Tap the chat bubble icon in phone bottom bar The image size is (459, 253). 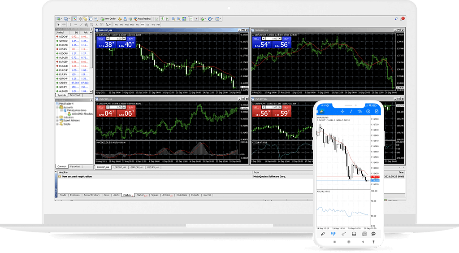point(373,234)
